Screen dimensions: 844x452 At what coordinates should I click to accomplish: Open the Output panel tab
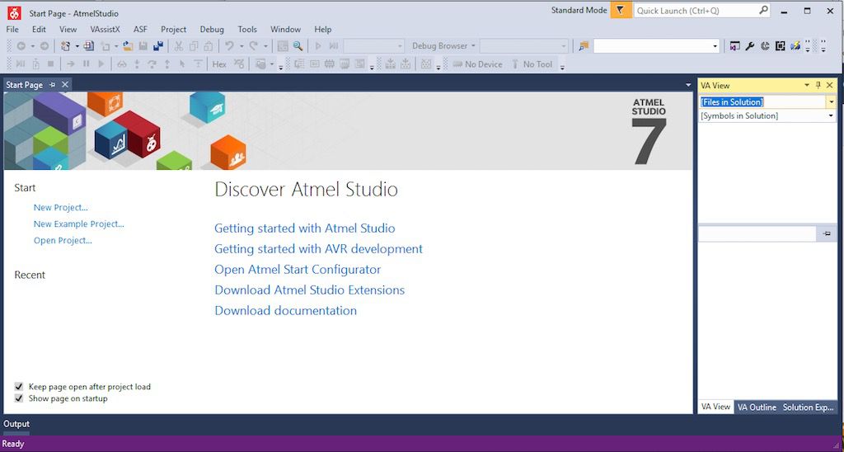(16, 424)
